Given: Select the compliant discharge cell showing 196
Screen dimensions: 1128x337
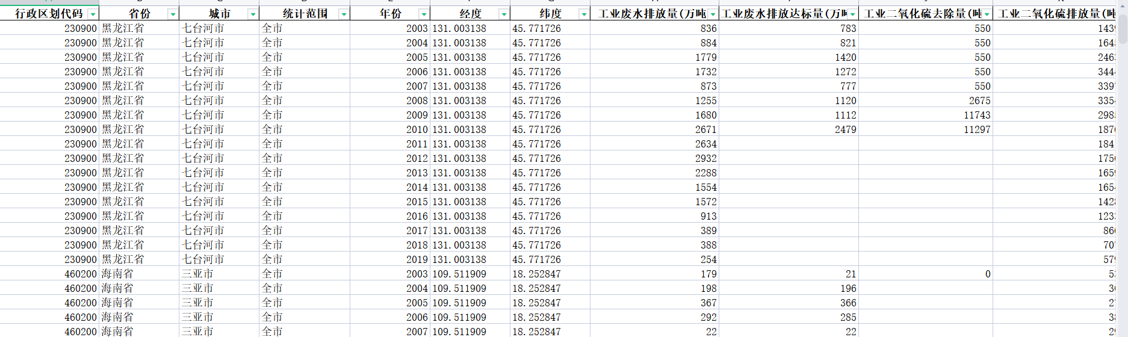Looking at the screenshot, I should click(x=789, y=288).
